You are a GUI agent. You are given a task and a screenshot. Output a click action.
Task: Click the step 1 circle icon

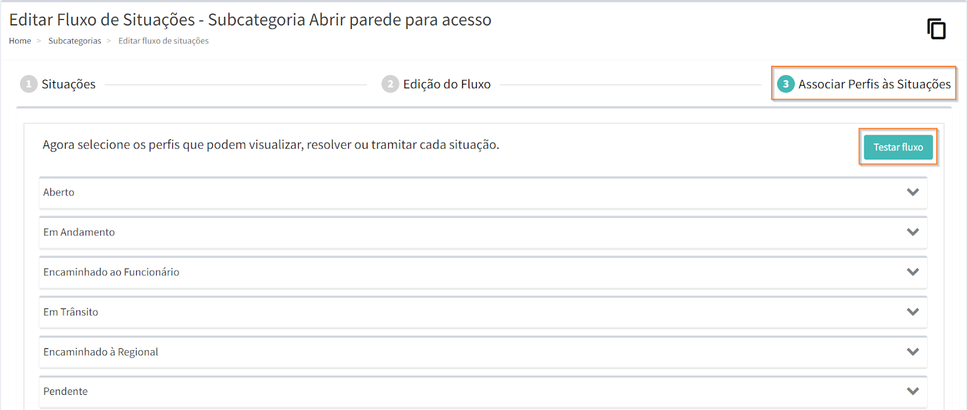coord(28,84)
